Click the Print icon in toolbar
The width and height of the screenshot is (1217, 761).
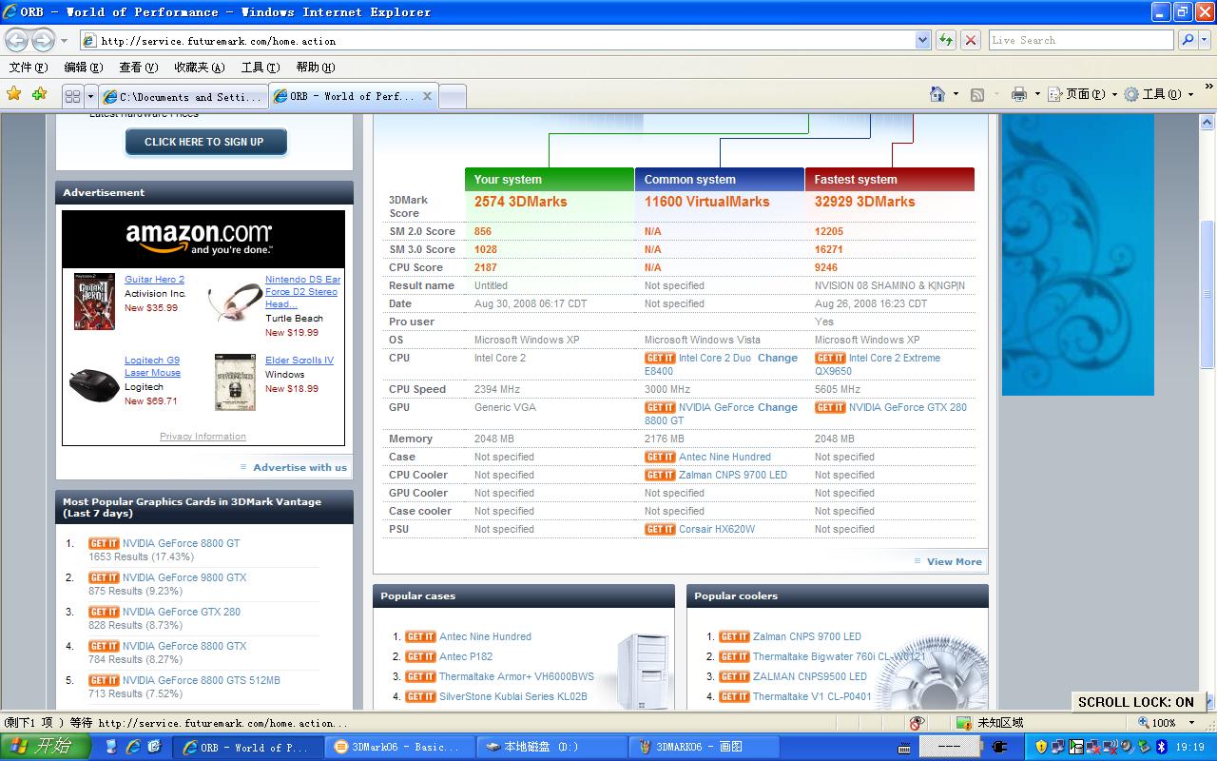1019,94
